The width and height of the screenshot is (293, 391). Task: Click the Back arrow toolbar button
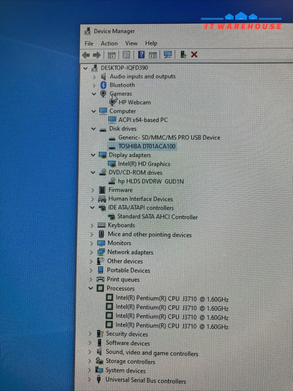click(86, 55)
